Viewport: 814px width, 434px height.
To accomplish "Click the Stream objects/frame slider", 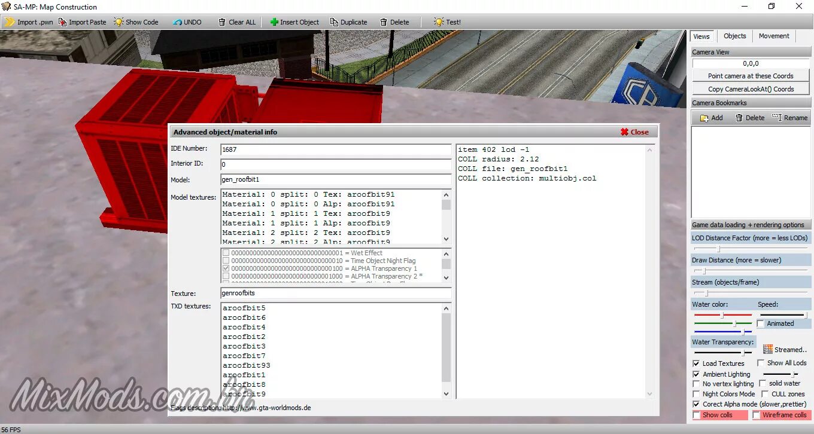I will pyautogui.click(x=751, y=293).
